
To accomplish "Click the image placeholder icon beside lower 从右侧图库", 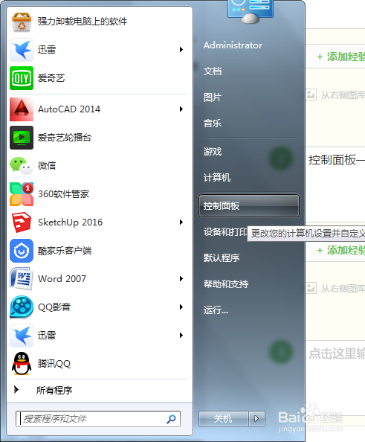I will [x=311, y=288].
